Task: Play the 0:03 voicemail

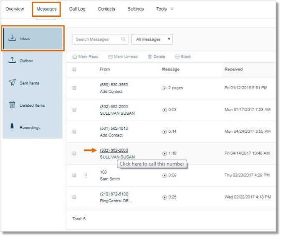Action: (165, 110)
